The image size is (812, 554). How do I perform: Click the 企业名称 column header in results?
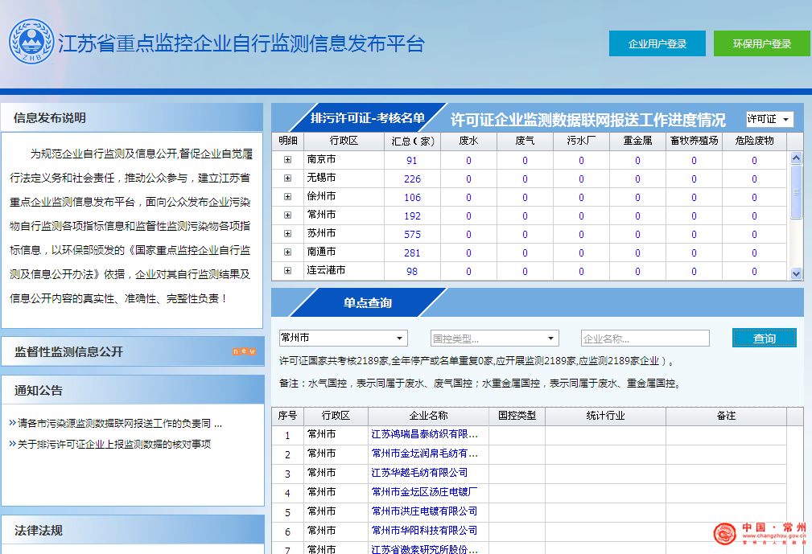coord(428,416)
